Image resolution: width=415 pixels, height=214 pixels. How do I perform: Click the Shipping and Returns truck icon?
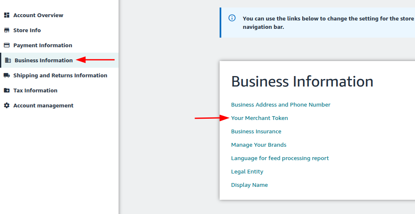[7, 76]
